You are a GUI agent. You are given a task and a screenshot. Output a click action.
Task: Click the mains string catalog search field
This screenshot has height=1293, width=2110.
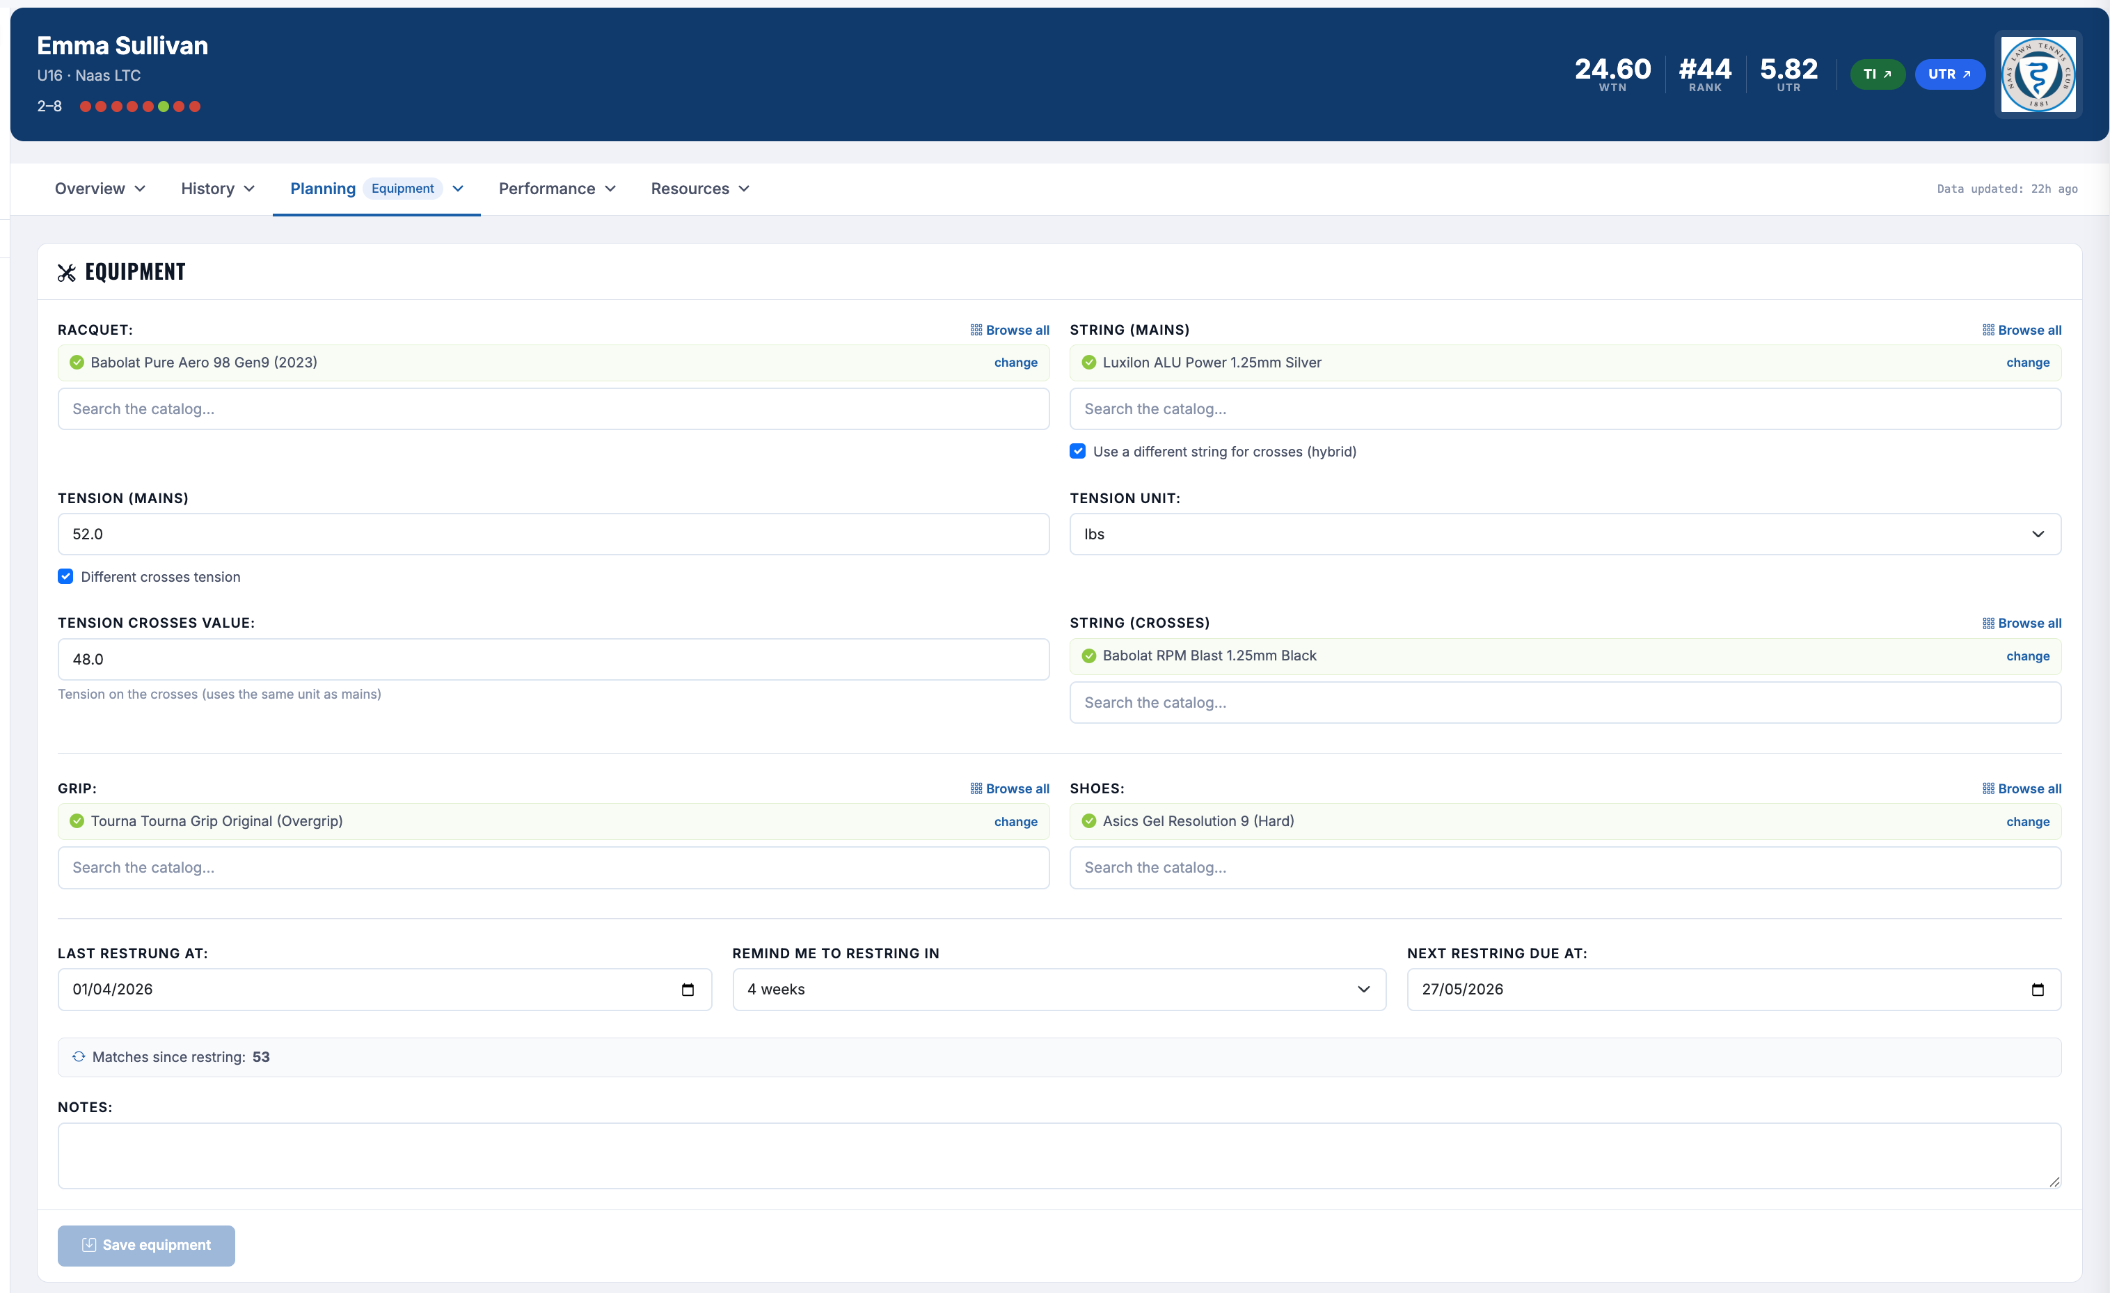(1565, 409)
